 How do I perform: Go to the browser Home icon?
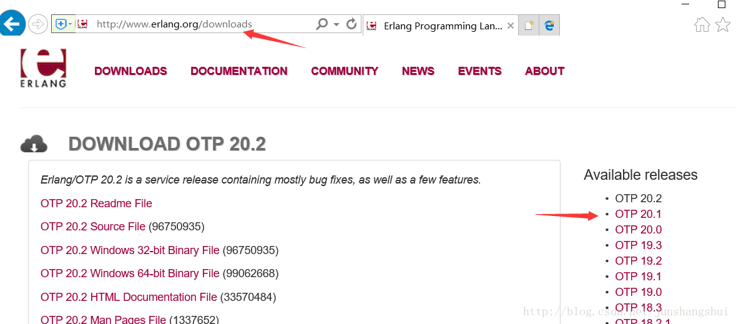[x=702, y=24]
